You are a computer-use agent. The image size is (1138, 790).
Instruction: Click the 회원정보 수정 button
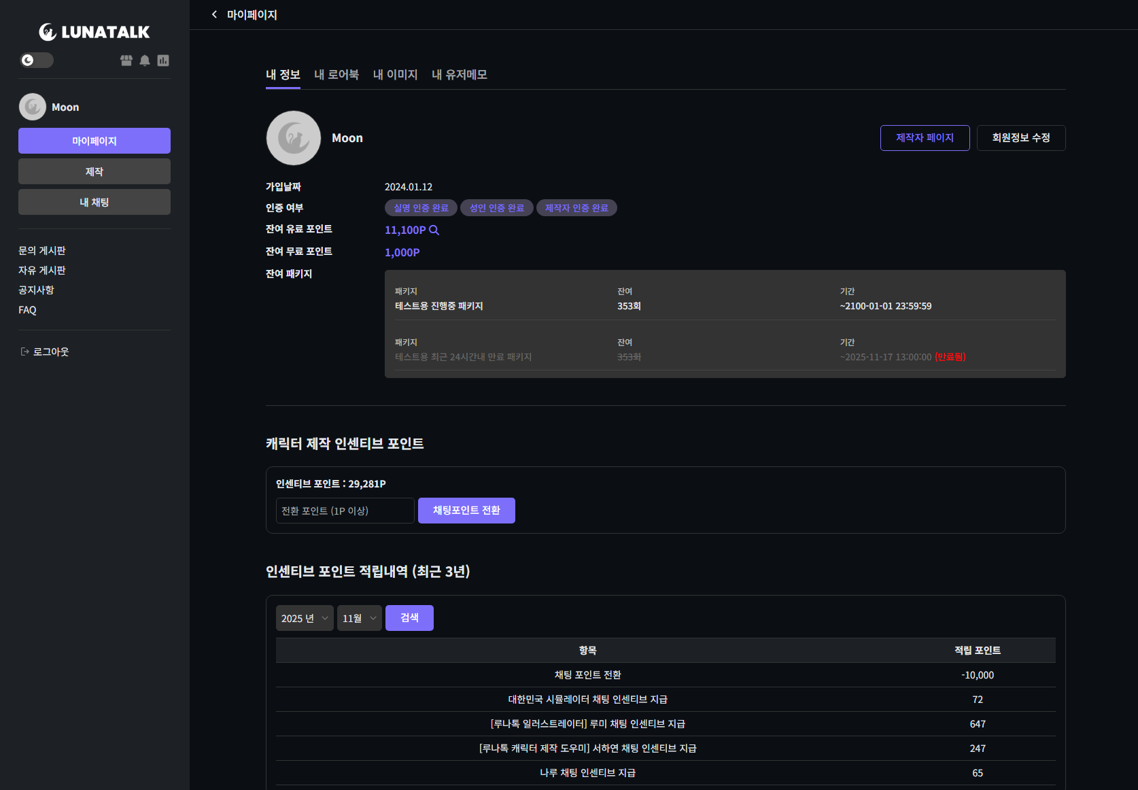1020,138
